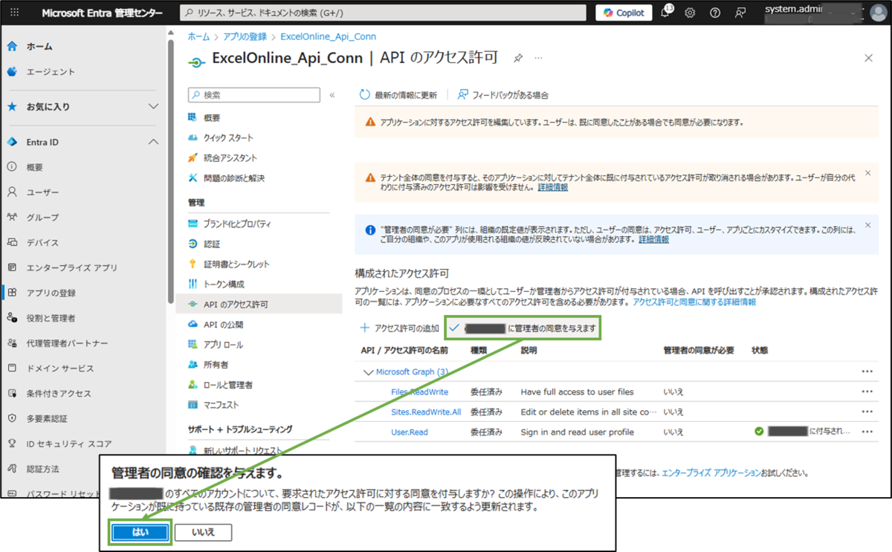The image size is (892, 552).
Task: Confirm with はい in consent dialog
Action: [140, 532]
